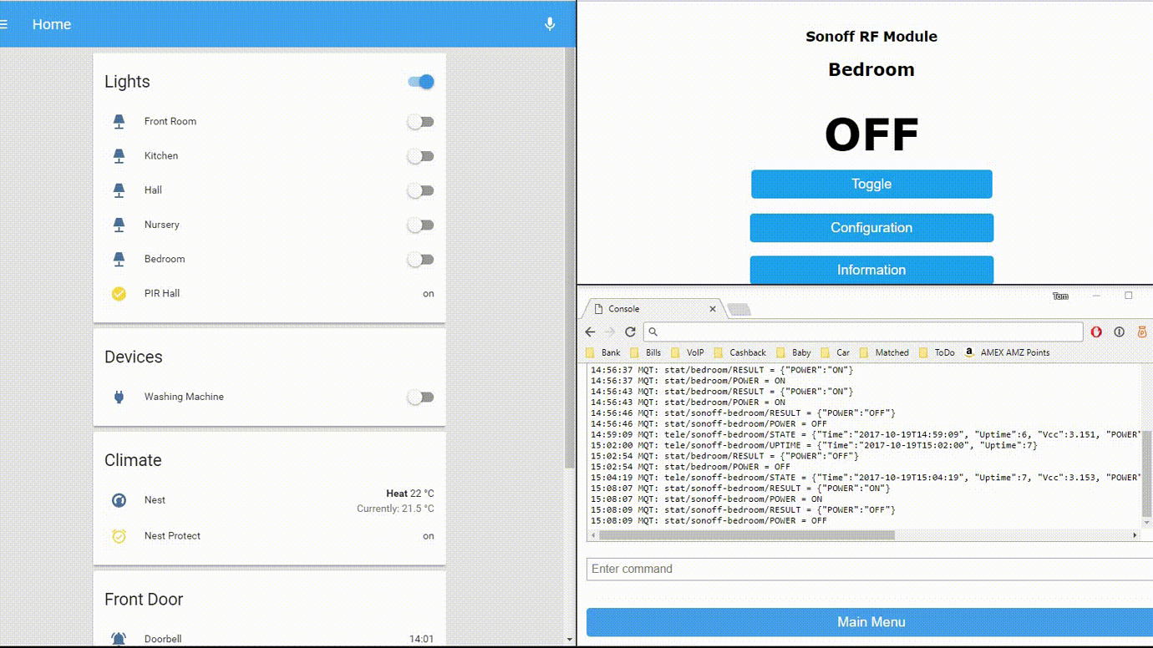Turn on the Bedroom light switch
The image size is (1153, 648).
tap(420, 260)
